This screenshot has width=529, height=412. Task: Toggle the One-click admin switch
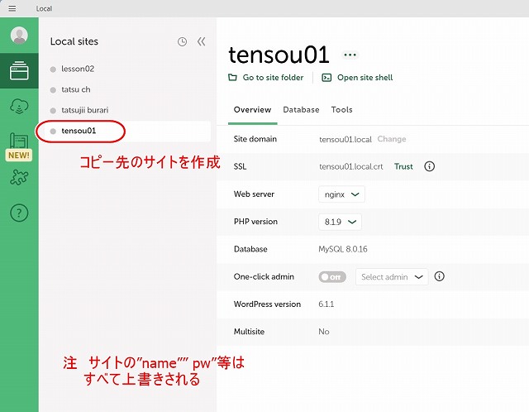(x=332, y=277)
